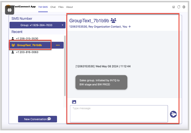This screenshot has height=133, width=191.
Task: Click the group members icon beside GroupText_7b1b9b title
Action: tap(113, 20)
